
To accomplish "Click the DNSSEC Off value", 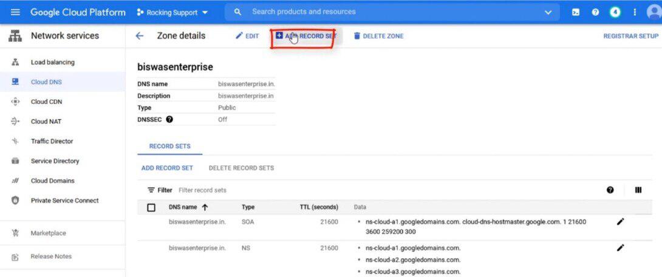I will click(x=222, y=120).
